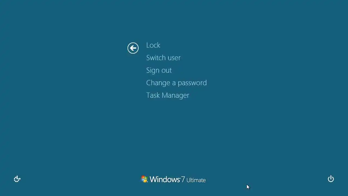Open the Ease of Access options icon
Screen dimensions: 348x196
pos(17,179)
